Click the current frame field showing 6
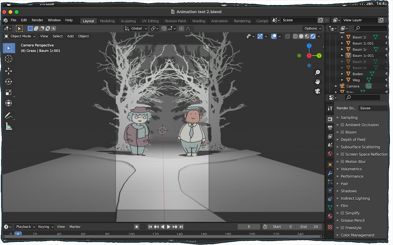The height and width of the screenshot is (245, 393). click(x=249, y=227)
